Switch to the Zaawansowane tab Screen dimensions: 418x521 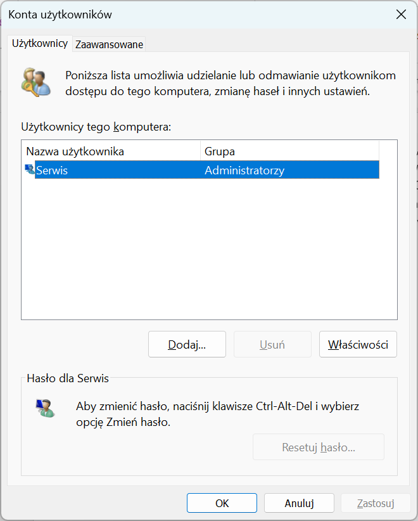[x=108, y=45]
